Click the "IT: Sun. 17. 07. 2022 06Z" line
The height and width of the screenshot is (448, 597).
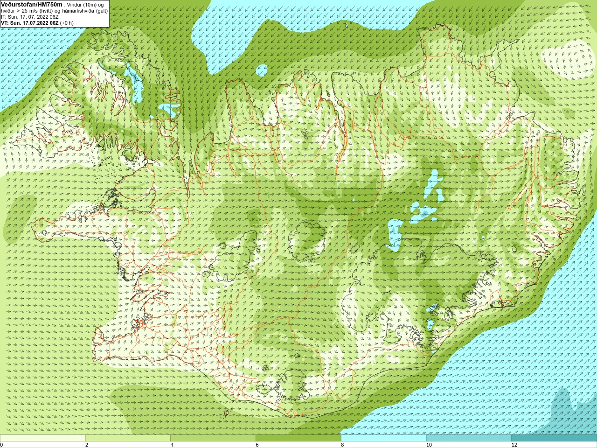(x=30, y=17)
